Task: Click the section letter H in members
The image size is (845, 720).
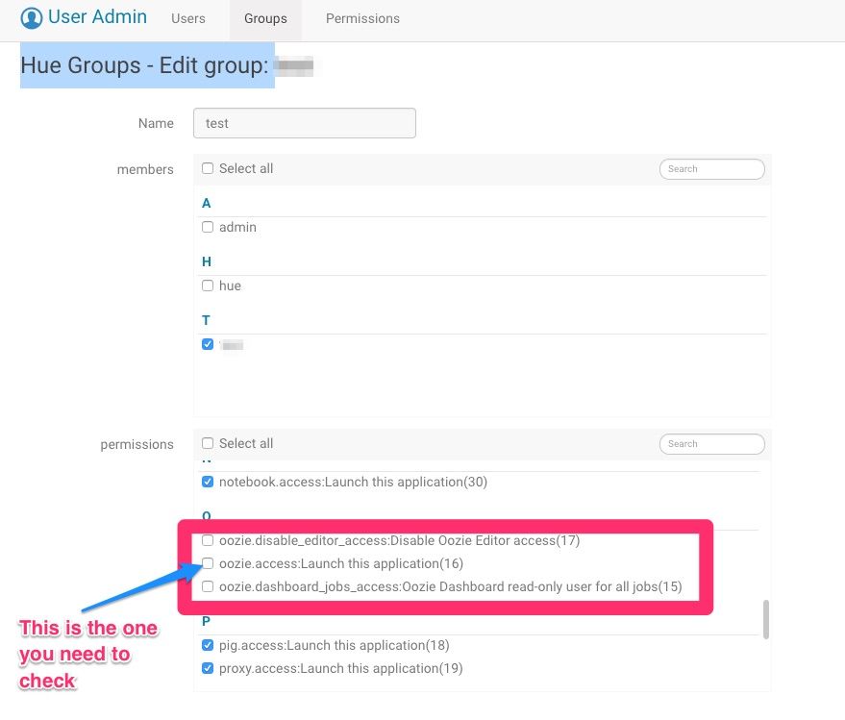Action: pos(207,261)
